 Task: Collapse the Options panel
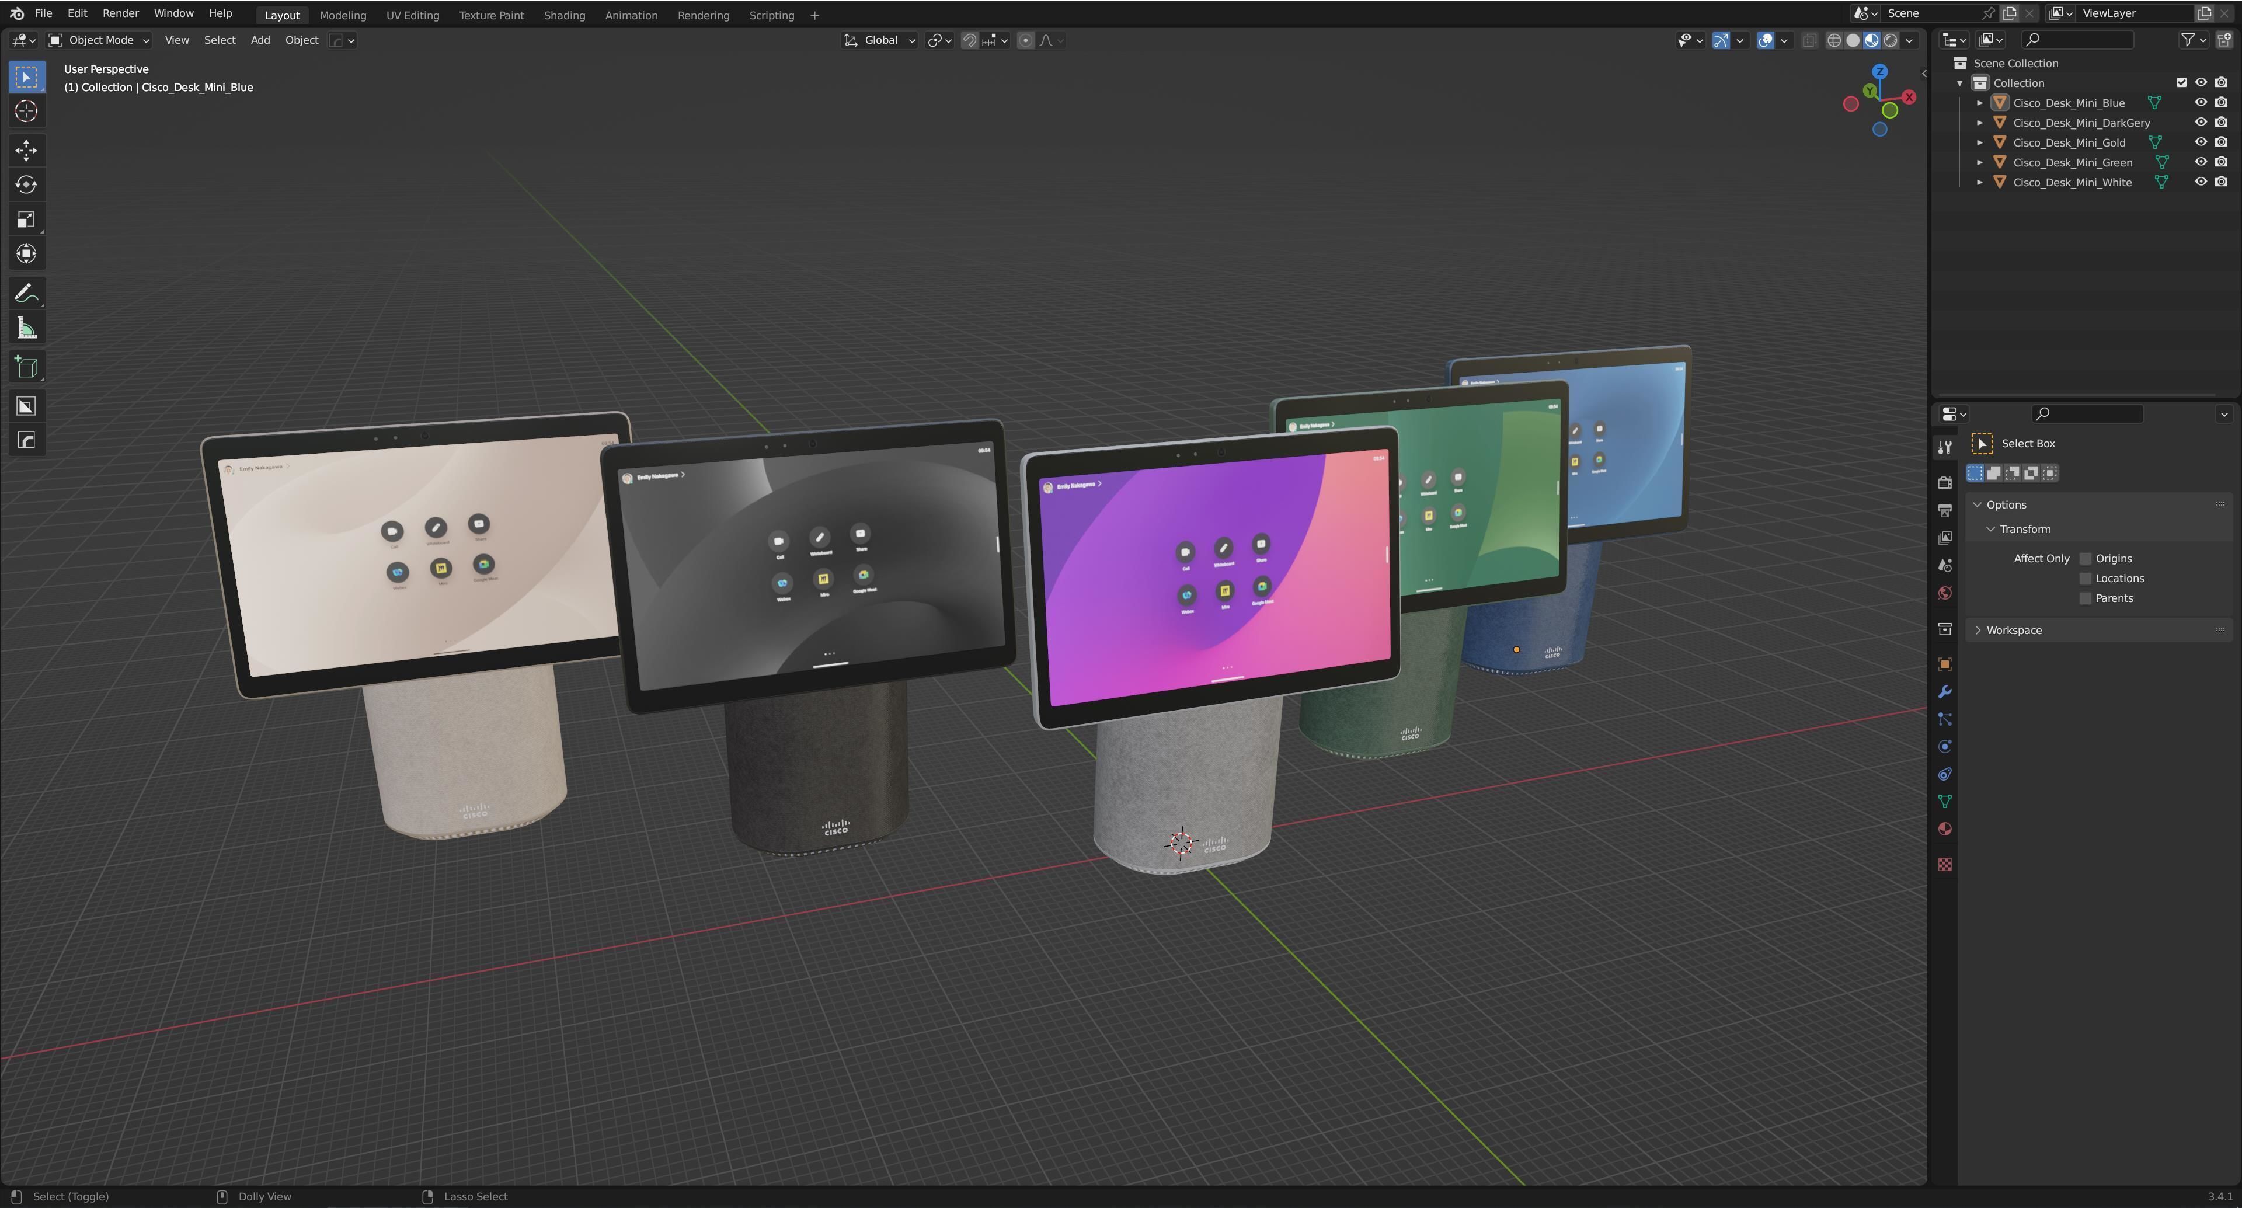coord(1978,505)
